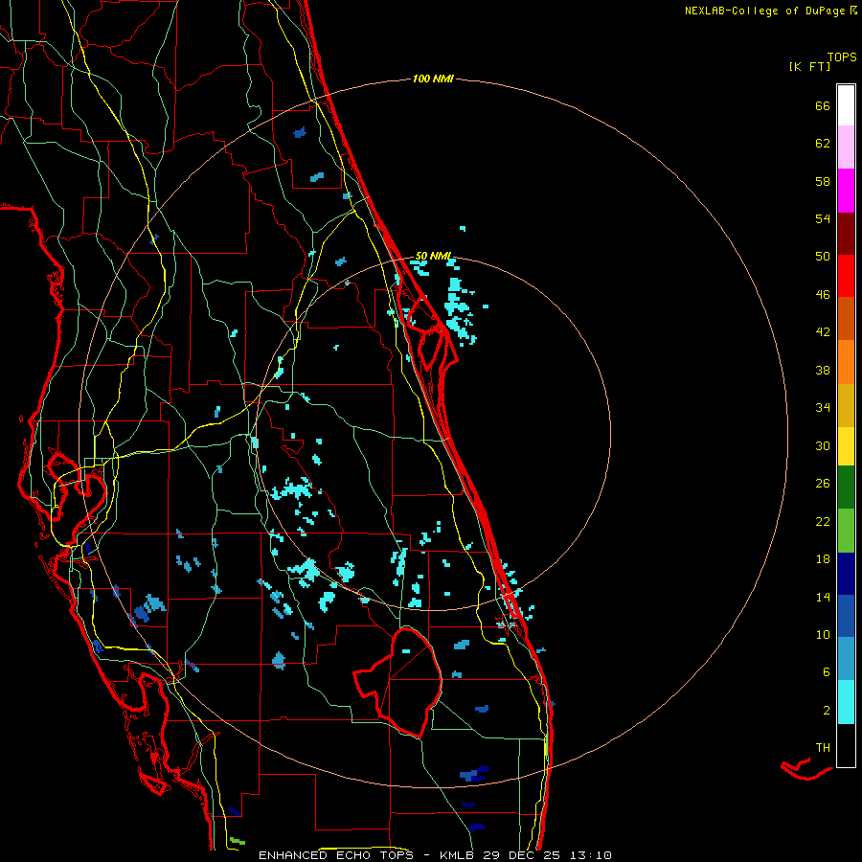The width and height of the screenshot is (862, 862).
Task: Click the orange 42 K FT legend swatch
Action: click(846, 362)
